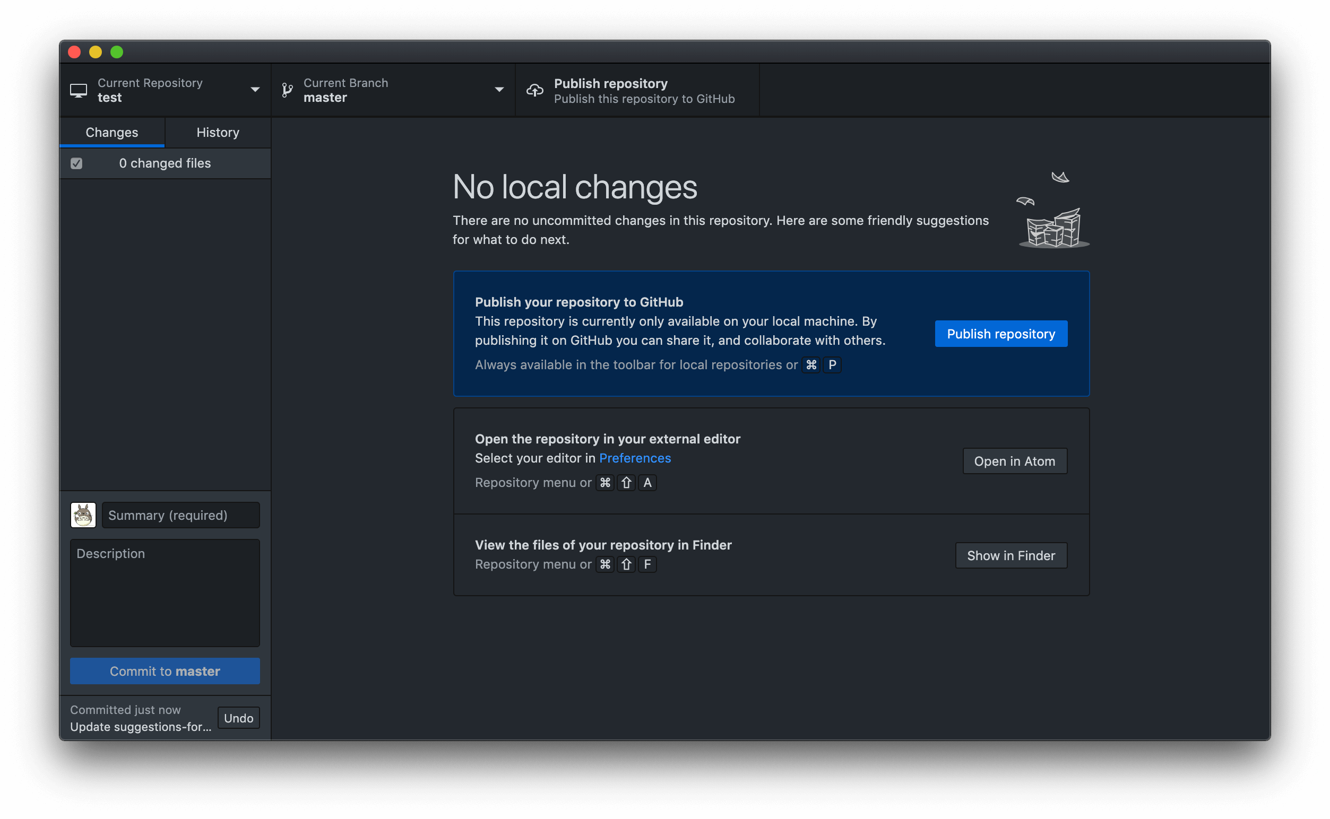Screen dimensions: 1330x819
Task: Click the cloud upload icon in the toolbar
Action: coord(534,91)
